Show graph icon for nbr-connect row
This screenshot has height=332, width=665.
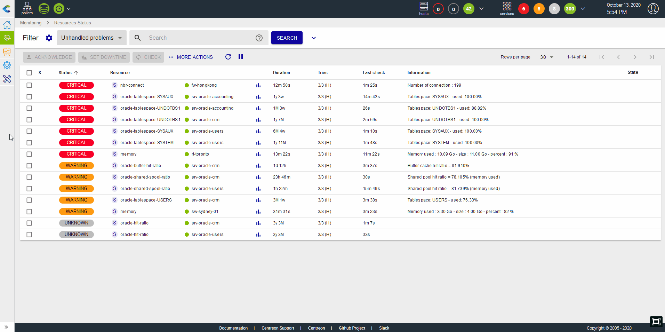pos(258,85)
